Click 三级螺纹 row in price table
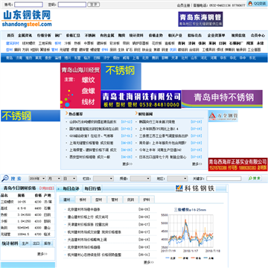The image size is (268, 268). 27,202
